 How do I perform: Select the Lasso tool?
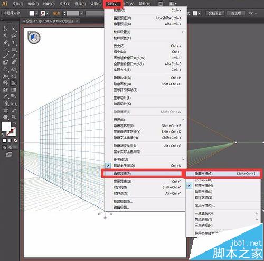[x=14, y=36]
